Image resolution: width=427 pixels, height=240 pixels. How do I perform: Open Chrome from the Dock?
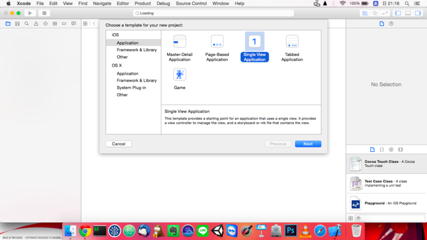[85, 231]
